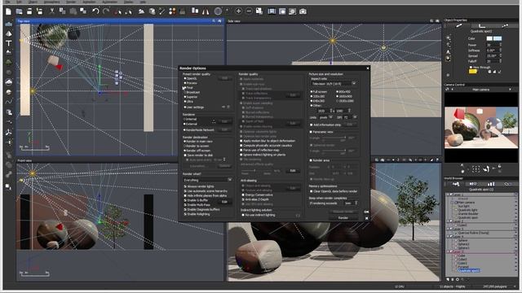The width and height of the screenshot is (522, 293).
Task: Select the spline curve tool in left toolbar
Action: (x=9, y=102)
